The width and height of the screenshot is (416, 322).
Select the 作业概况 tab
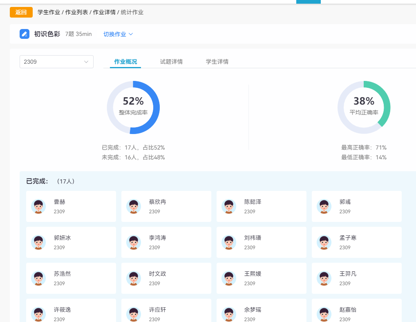click(125, 62)
